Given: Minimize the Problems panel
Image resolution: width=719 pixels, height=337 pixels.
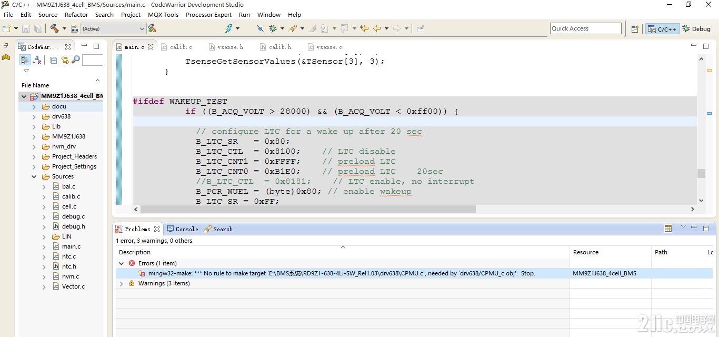Looking at the screenshot, I should click(695, 228).
